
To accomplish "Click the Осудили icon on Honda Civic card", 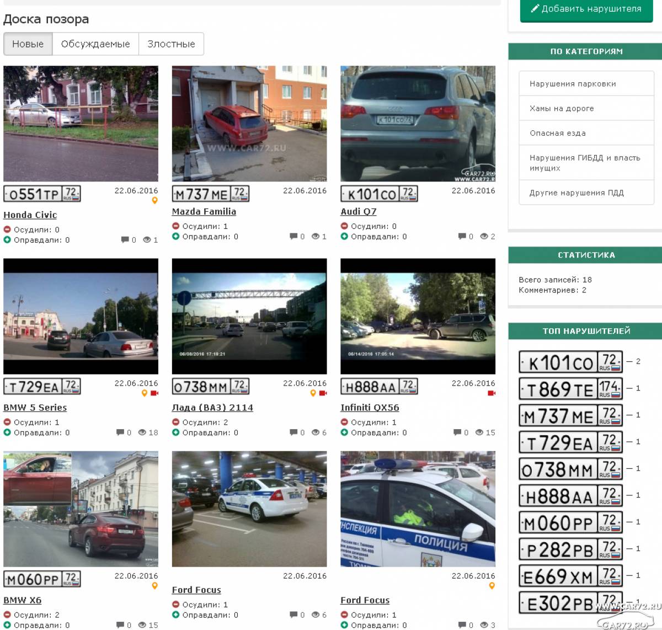I will pos(7,229).
